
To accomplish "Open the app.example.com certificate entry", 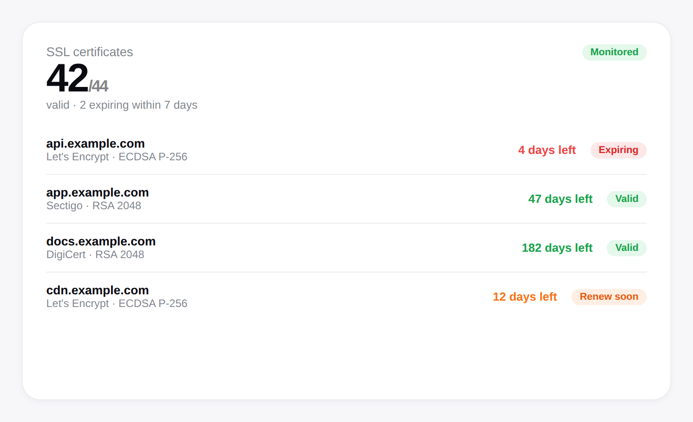I will (x=97, y=192).
